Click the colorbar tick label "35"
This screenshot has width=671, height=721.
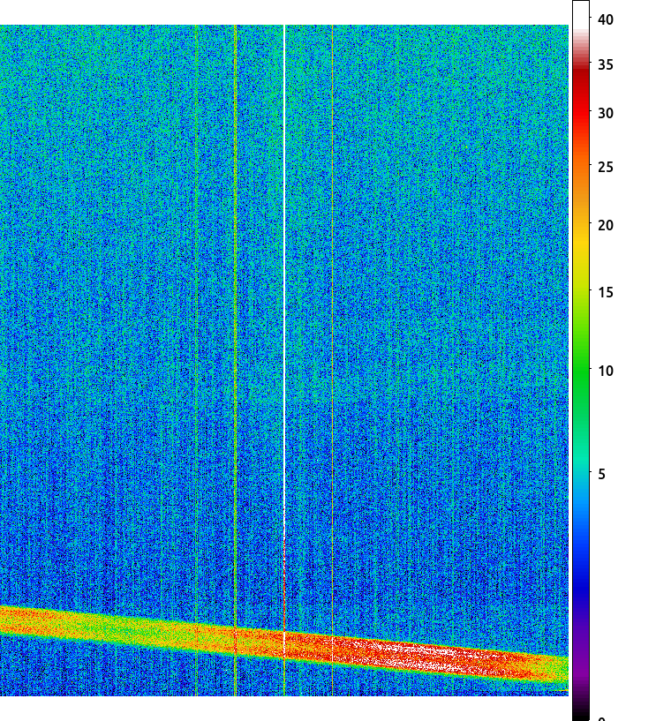point(606,64)
